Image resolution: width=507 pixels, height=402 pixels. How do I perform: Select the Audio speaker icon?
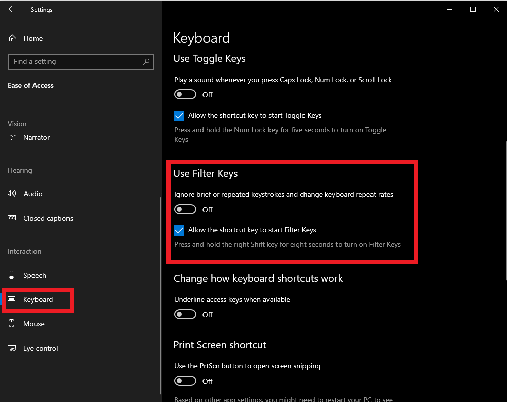pos(12,194)
